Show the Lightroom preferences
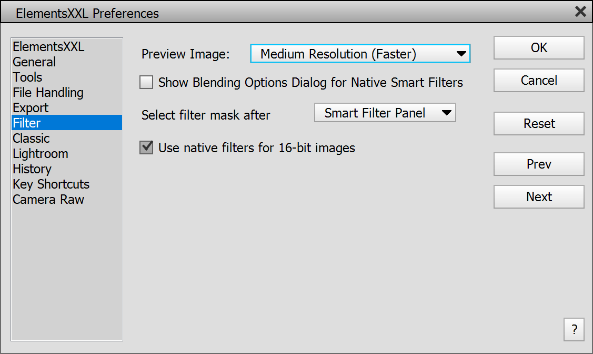This screenshot has width=593, height=354. [41, 154]
